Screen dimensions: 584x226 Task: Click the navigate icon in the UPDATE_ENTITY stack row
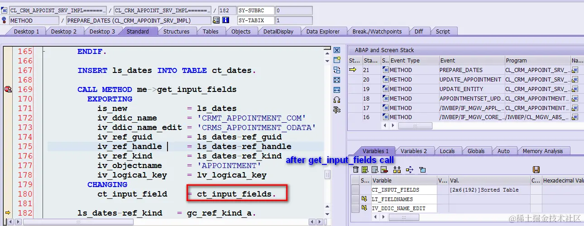pyautogui.click(x=575, y=89)
